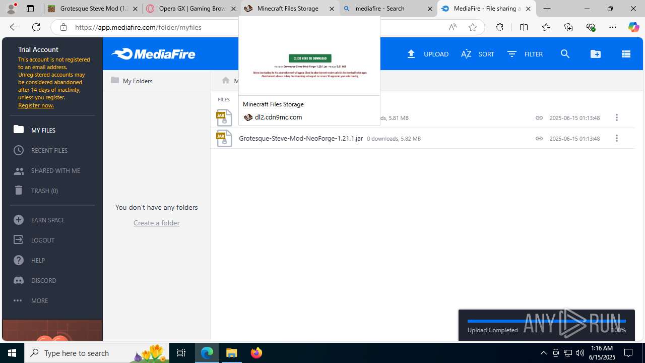Switch to Grotesque Steve Mod tab
The height and width of the screenshot is (363, 645).
click(93, 9)
